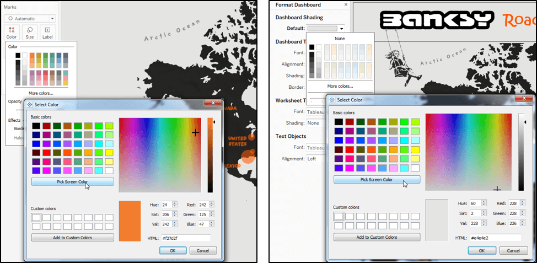Pick the green swatch in the Marks Color palette
Image resolution: width=537 pixels, height=263 pixels.
[45, 55]
